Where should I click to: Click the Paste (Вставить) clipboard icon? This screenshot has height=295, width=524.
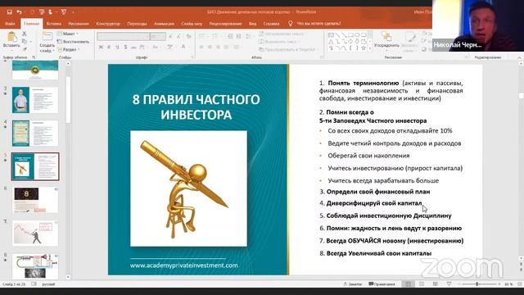tap(11, 36)
